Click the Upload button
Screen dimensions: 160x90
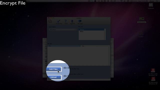(54, 77)
